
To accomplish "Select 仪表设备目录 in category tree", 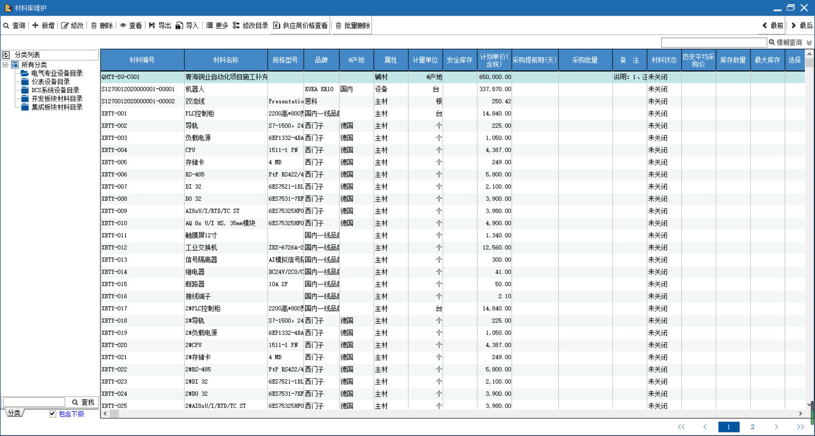I will pyautogui.click(x=51, y=82).
